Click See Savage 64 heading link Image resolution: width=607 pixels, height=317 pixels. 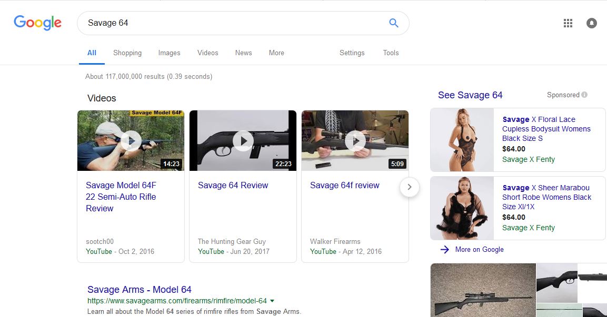(x=470, y=95)
